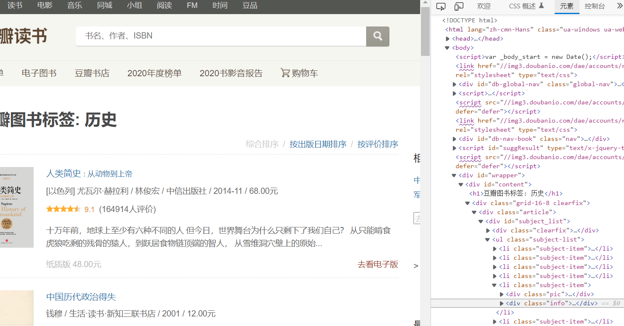The width and height of the screenshot is (624, 326).
Task: Click the h1 豆瓣图书标签: 历史 element line
Action: [x=516, y=193]
